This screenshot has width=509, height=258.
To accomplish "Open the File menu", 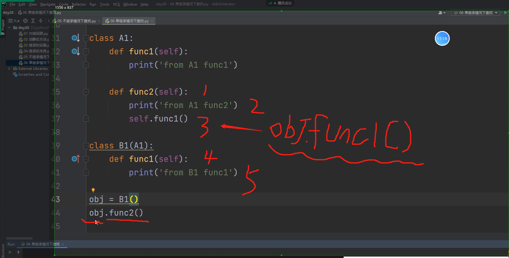I will (12, 4).
